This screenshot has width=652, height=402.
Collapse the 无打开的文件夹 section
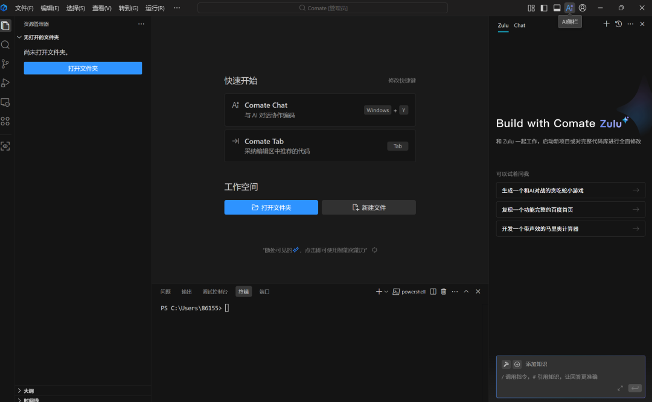coord(19,37)
